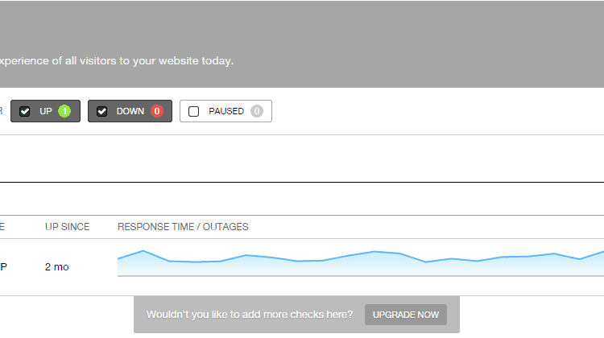Click the green UP count badge
This screenshot has height=338, width=604.
64,111
